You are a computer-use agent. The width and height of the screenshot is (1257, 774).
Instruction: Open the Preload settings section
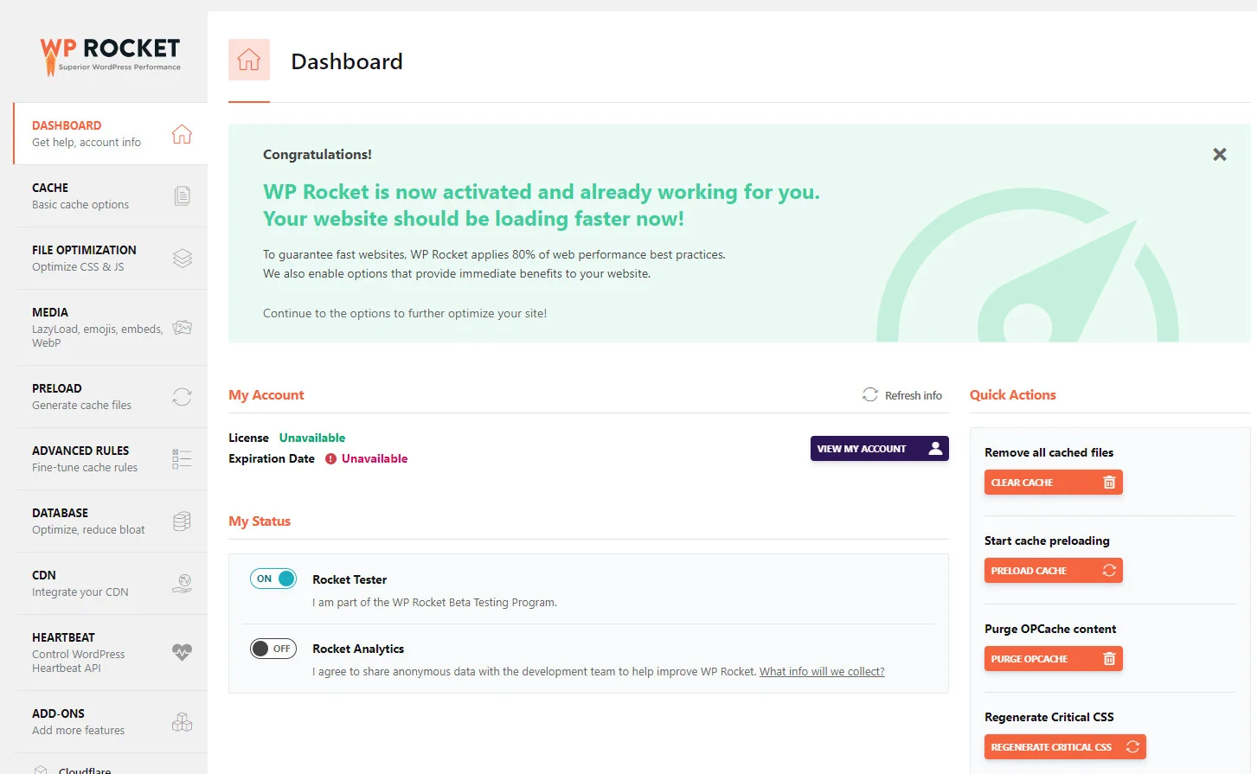[111, 397]
